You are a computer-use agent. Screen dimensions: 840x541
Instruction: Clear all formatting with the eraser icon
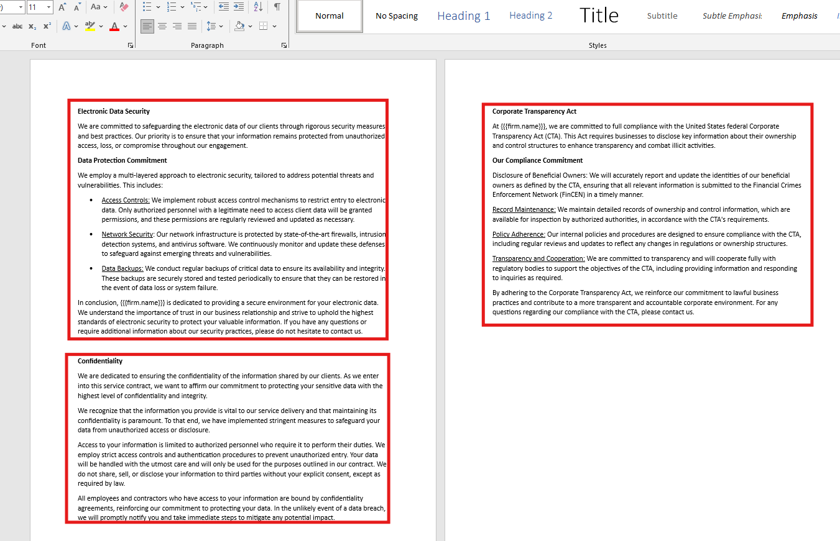tap(124, 7)
